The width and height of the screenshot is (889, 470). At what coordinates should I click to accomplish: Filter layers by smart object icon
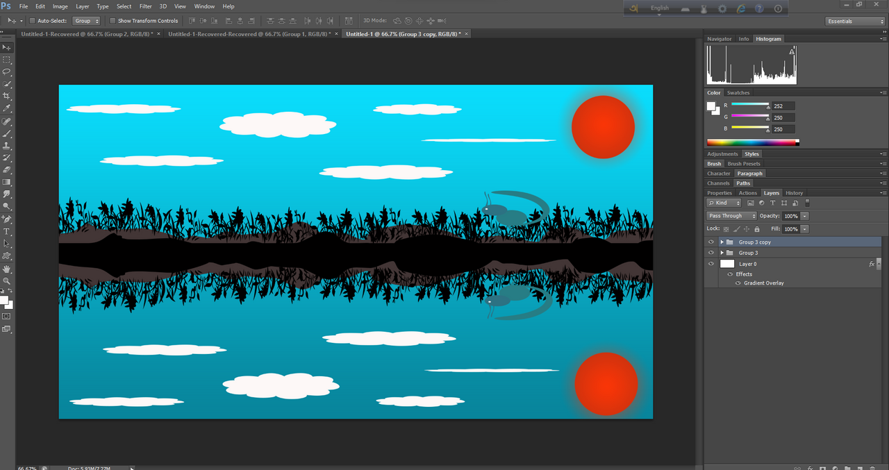(795, 203)
